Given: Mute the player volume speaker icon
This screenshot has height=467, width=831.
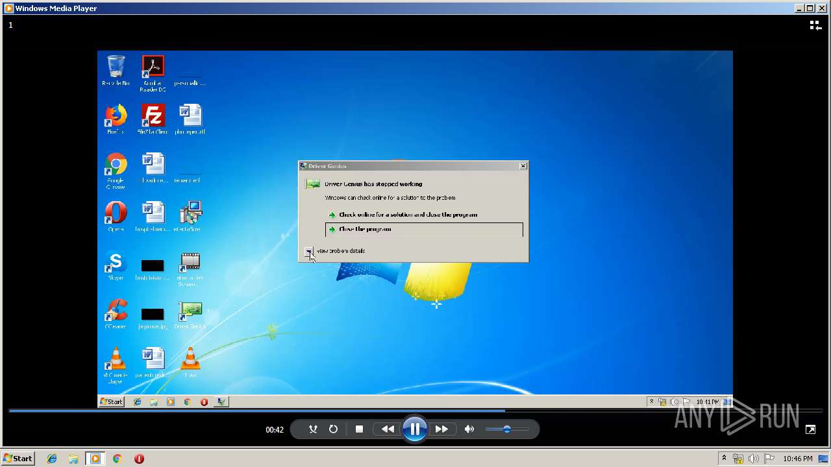Looking at the screenshot, I should coord(469,429).
